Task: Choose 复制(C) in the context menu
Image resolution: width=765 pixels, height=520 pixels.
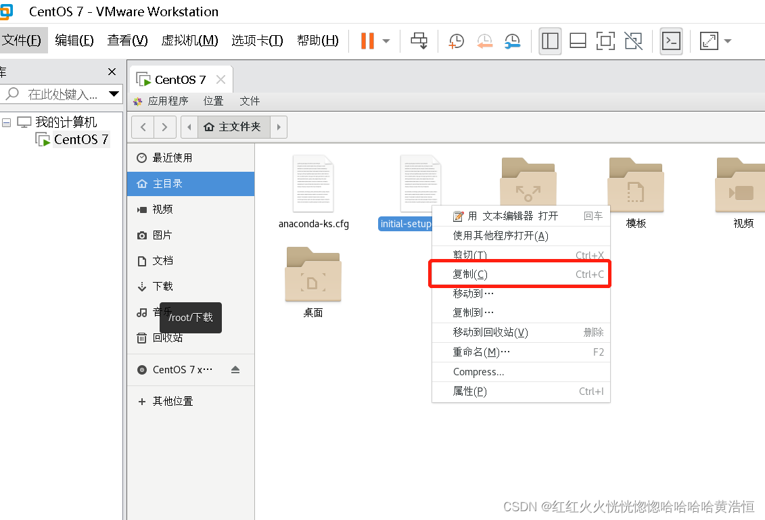Action: 521,274
